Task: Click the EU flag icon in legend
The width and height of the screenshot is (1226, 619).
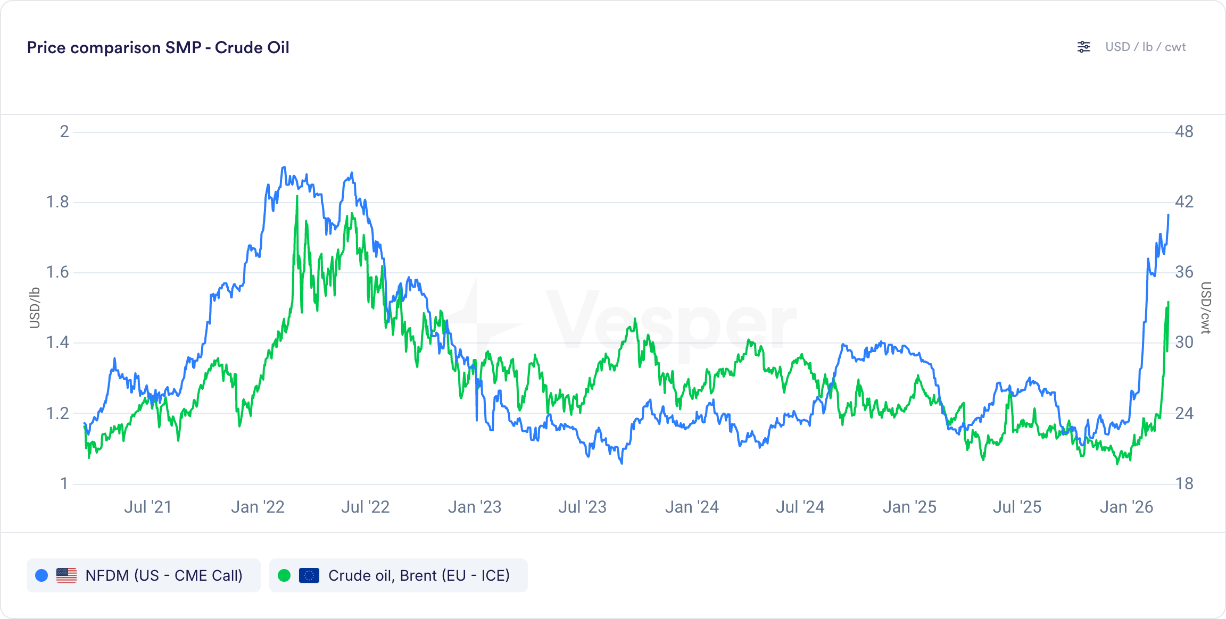Action: point(309,575)
